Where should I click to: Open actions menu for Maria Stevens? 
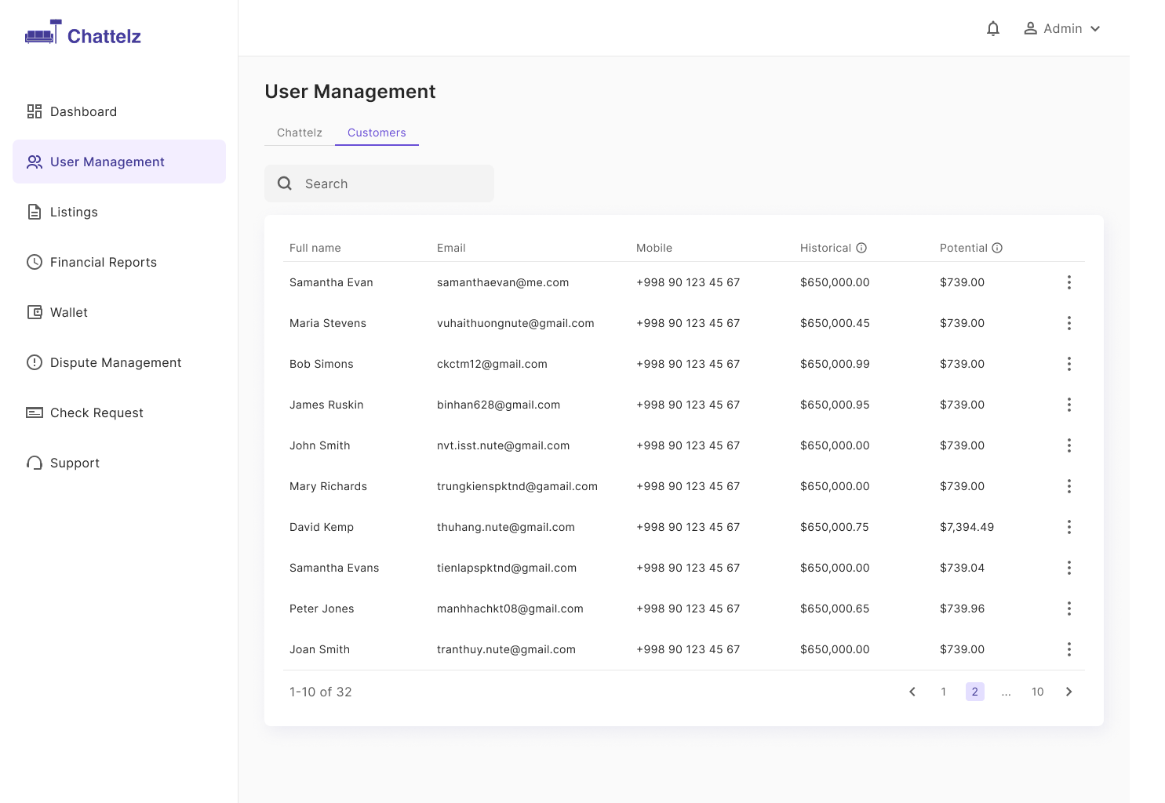click(x=1069, y=323)
